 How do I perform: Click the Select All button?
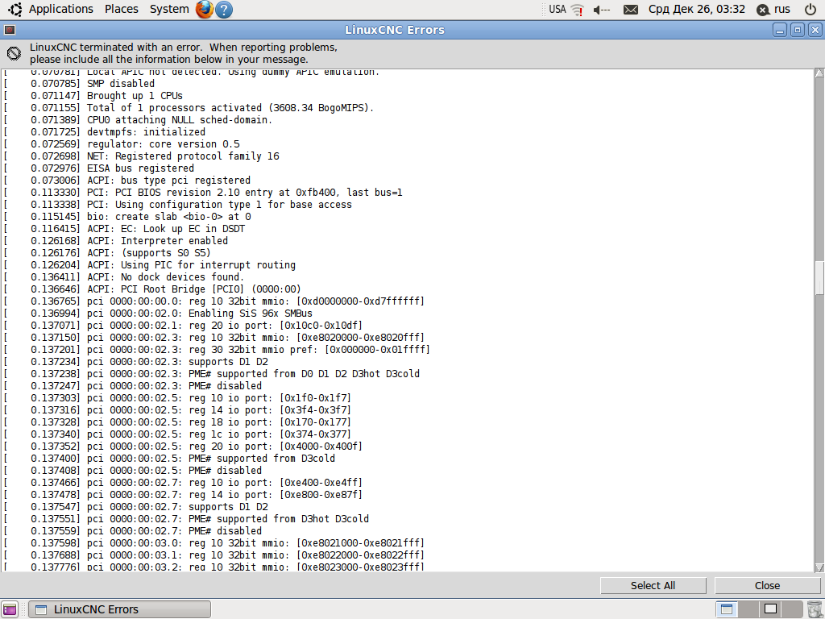click(653, 585)
